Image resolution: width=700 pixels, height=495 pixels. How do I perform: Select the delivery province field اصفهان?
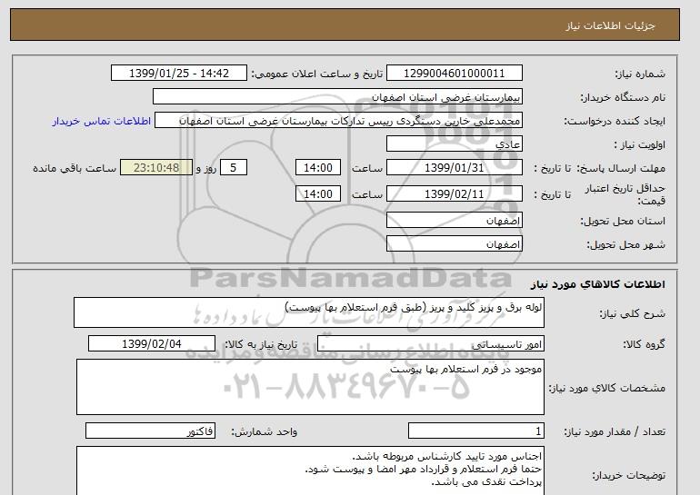(454, 221)
